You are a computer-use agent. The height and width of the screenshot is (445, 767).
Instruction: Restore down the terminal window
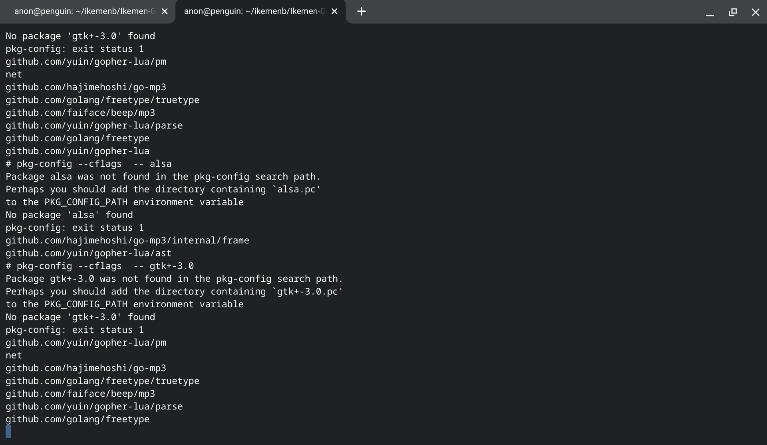click(733, 12)
